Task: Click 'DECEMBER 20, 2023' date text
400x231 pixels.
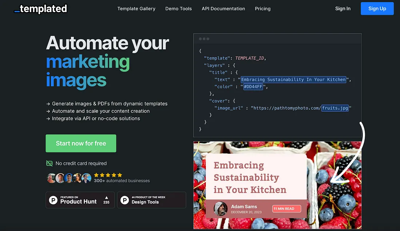Action: pos(246,212)
